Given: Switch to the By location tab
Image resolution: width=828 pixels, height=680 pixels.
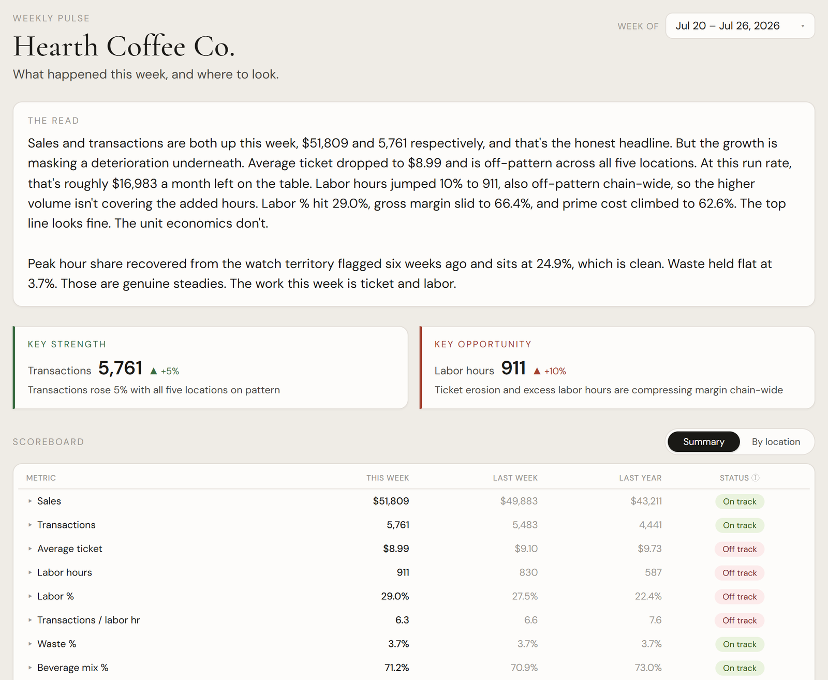Looking at the screenshot, I should [x=776, y=442].
